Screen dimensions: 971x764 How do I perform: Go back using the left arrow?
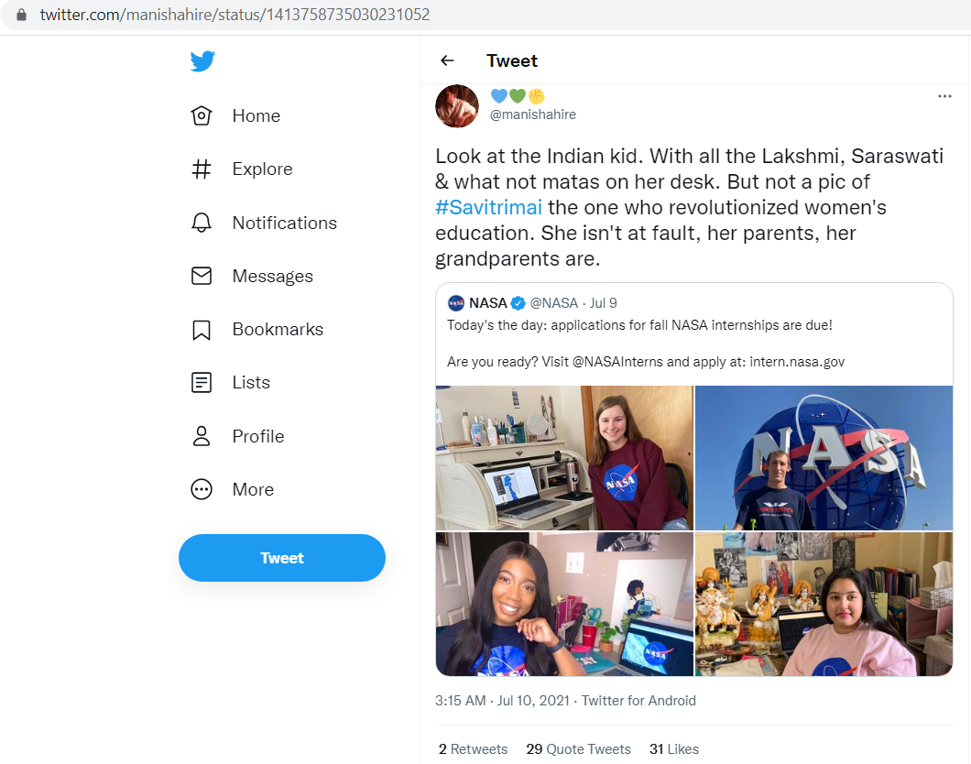coord(447,60)
